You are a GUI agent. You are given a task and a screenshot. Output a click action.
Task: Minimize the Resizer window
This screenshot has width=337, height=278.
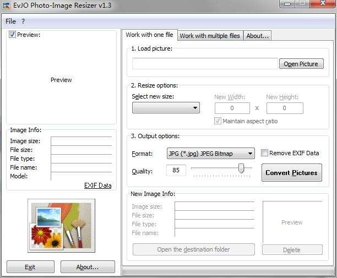pos(287,4)
